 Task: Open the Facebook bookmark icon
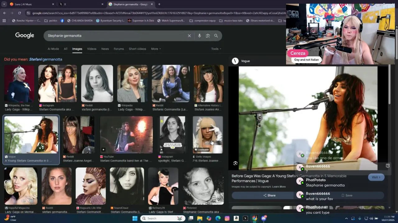[62, 21]
